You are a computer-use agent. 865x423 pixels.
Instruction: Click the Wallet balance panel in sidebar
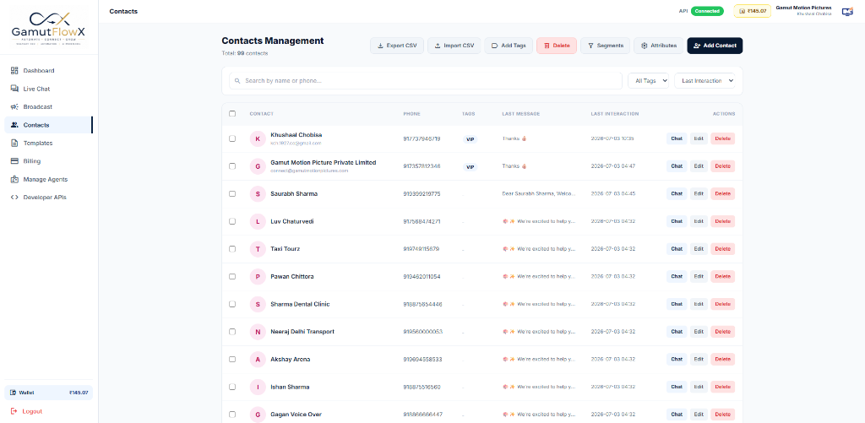[x=48, y=393]
